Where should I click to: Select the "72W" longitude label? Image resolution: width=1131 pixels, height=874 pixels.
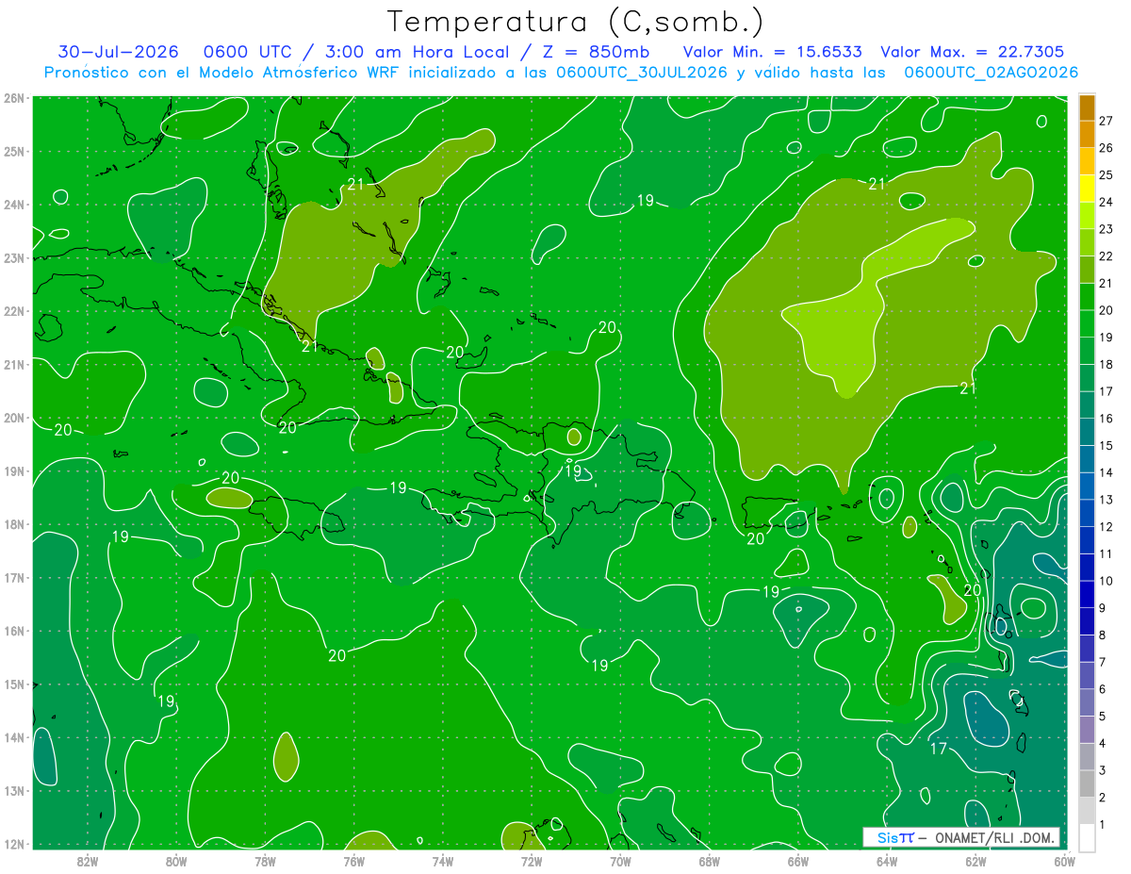click(532, 861)
